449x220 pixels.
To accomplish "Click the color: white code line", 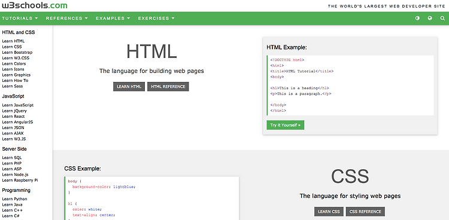I will tap(87, 209).
